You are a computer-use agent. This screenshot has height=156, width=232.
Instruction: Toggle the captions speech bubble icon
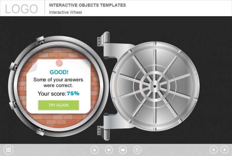(123, 150)
